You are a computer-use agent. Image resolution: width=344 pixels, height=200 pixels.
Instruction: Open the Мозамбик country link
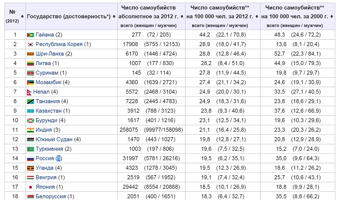[x=48, y=82]
